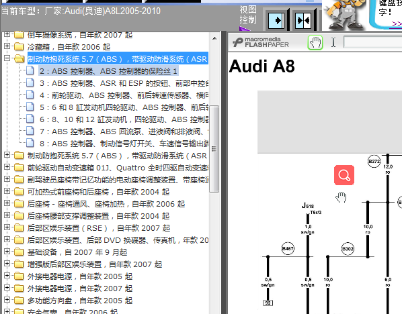Open 6：8、10 和 12 缸发动机 page
402x314 pixels.
click(x=124, y=119)
